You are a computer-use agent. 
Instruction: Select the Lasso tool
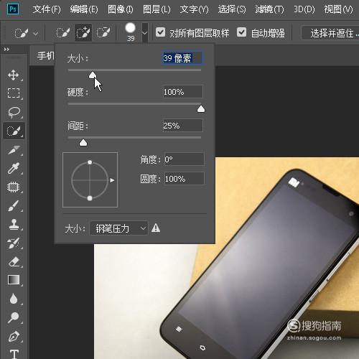point(14,112)
